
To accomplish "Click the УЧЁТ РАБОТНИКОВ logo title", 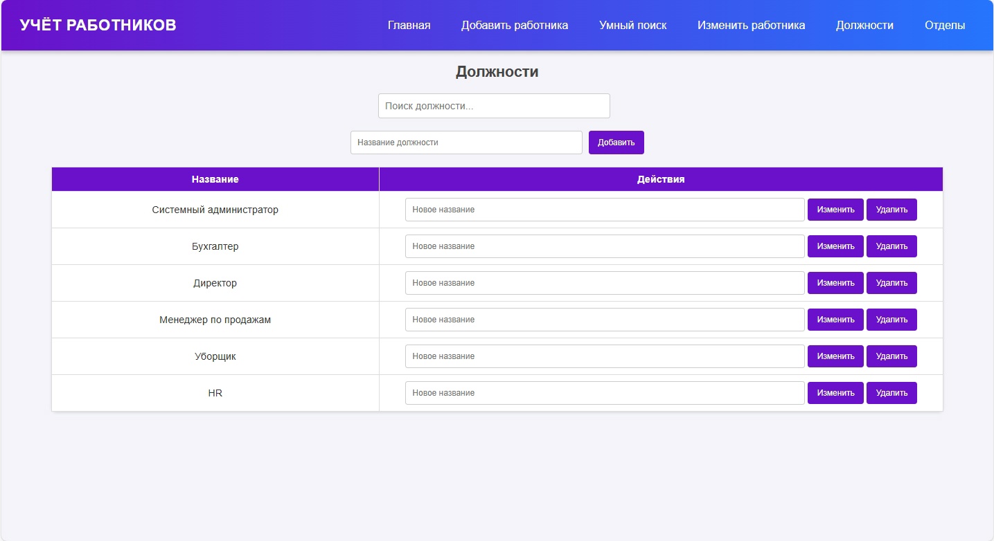I will [98, 26].
